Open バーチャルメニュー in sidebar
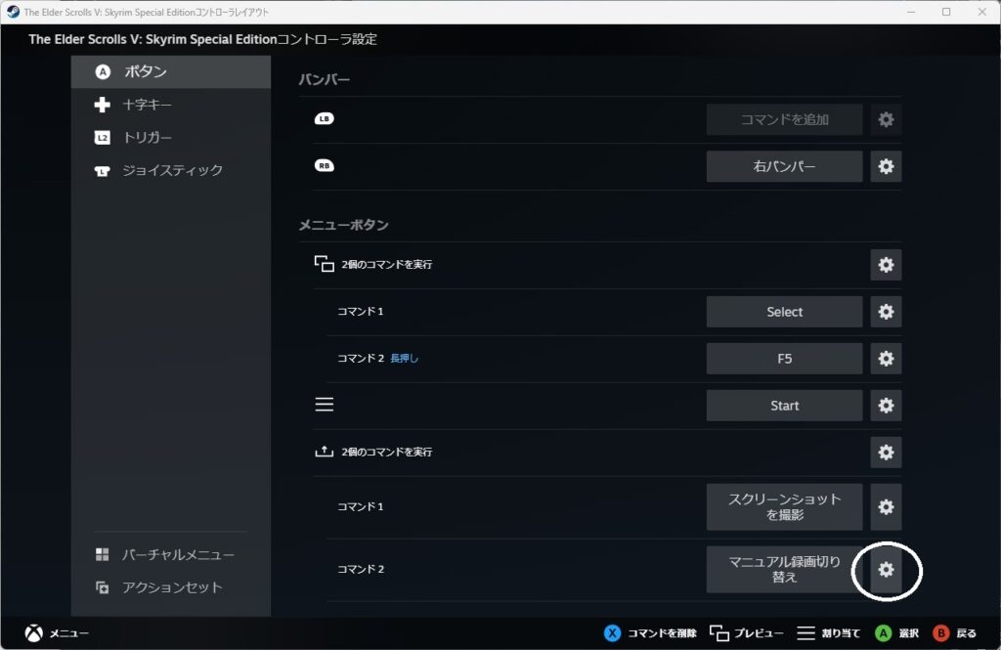1001x650 pixels. 171,554
